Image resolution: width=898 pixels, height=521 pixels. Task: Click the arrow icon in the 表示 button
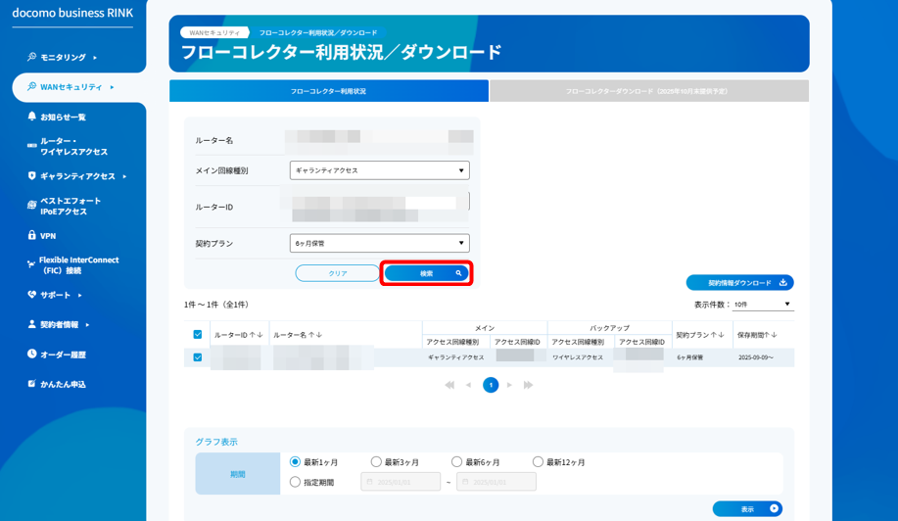(774, 508)
